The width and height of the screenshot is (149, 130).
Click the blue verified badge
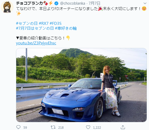click(x=56, y=3)
